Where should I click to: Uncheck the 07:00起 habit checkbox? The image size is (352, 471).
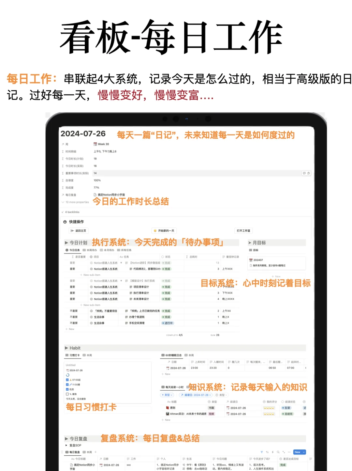(x=67, y=380)
